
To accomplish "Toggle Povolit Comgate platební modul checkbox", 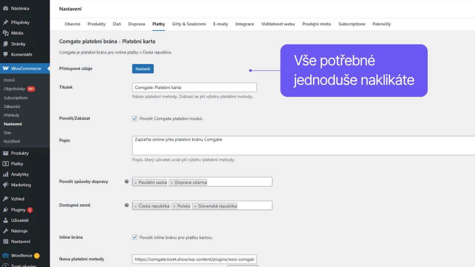I will tap(135, 118).
